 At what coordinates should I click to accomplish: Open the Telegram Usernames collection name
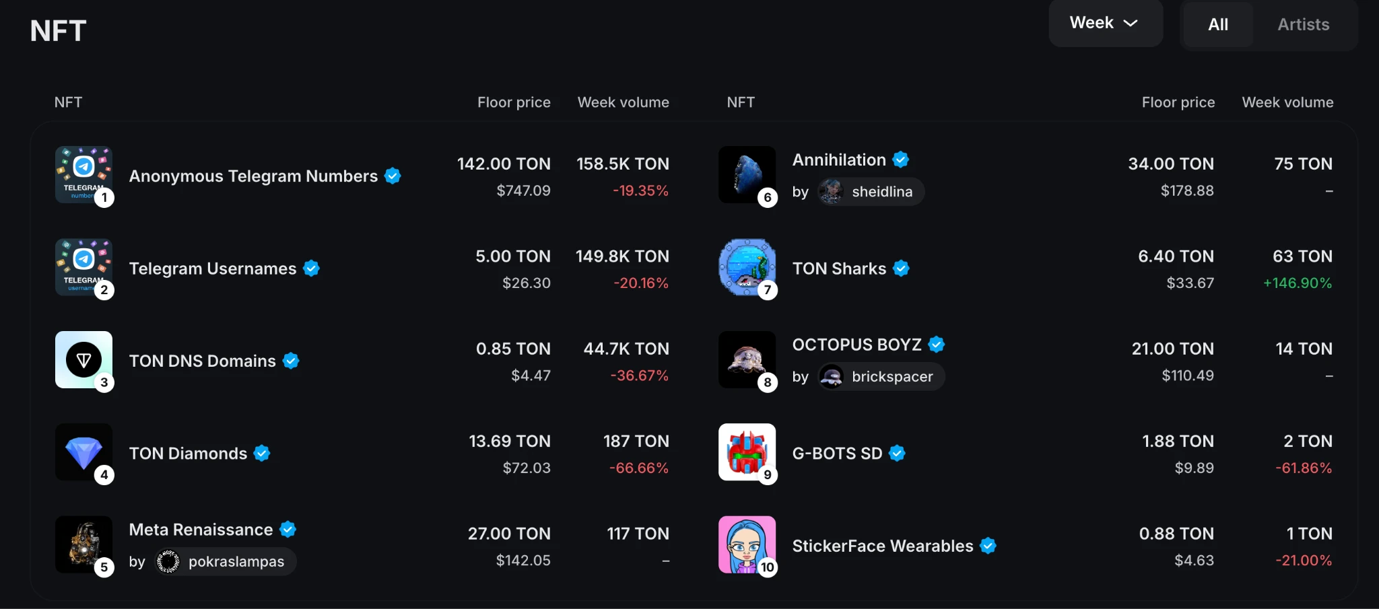click(x=212, y=268)
